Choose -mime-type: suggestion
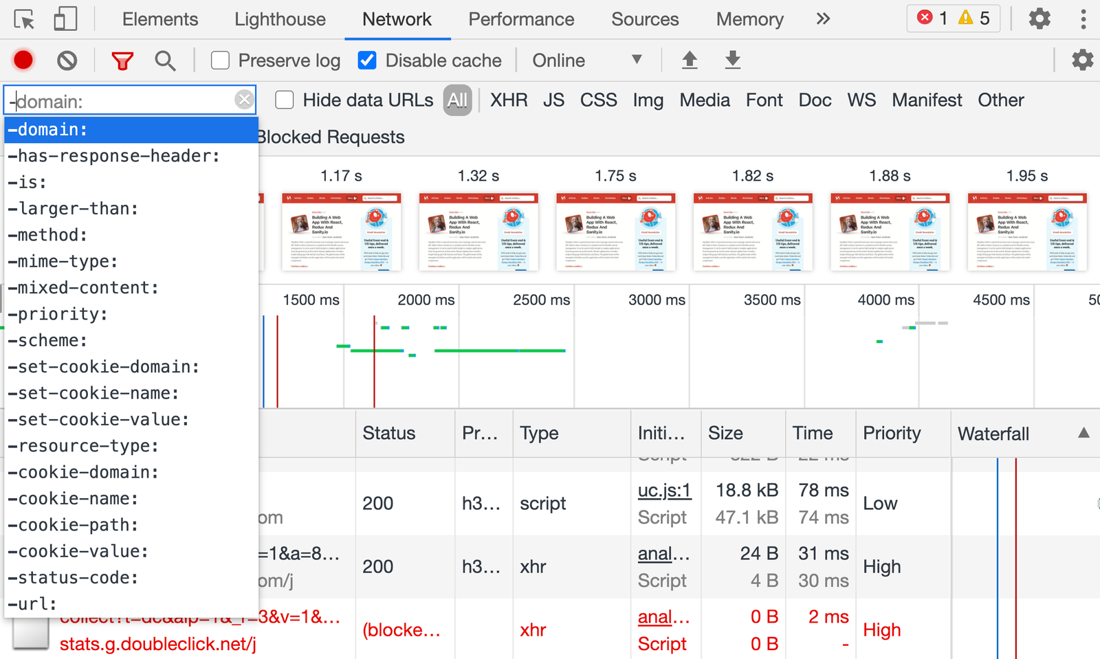 [131, 261]
